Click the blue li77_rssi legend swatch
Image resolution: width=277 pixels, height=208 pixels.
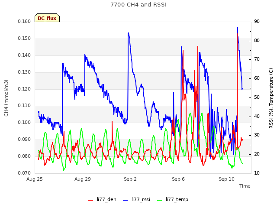tap(125, 200)
